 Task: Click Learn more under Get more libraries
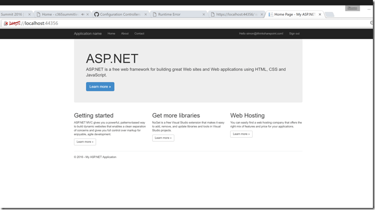pos(163,138)
